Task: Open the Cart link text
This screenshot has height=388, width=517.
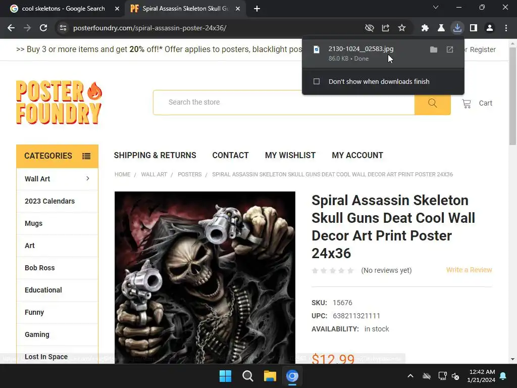Action: point(485,103)
